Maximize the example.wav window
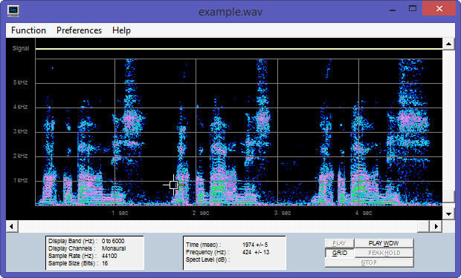The width and height of the screenshot is (461, 278). pos(413,9)
